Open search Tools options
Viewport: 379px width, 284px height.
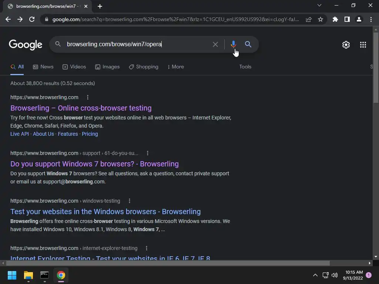(x=245, y=67)
